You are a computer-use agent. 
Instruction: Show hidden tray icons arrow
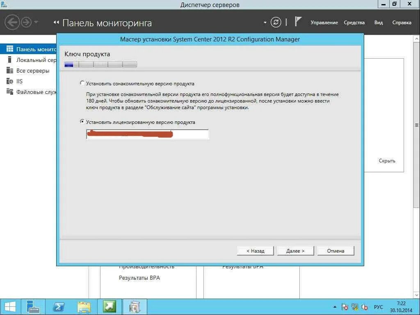[335, 307]
